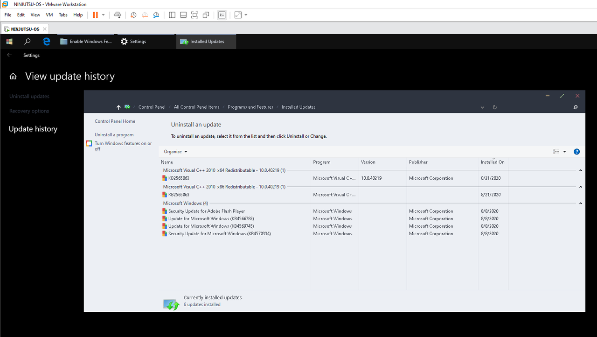This screenshot has height=337, width=597.
Task: Open the VM menu
Action: (49, 15)
